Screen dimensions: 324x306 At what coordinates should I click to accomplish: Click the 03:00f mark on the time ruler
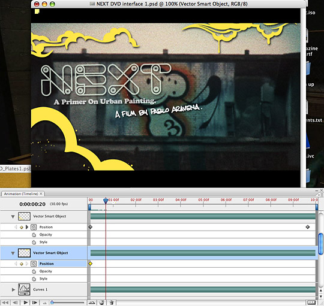tap(158, 200)
